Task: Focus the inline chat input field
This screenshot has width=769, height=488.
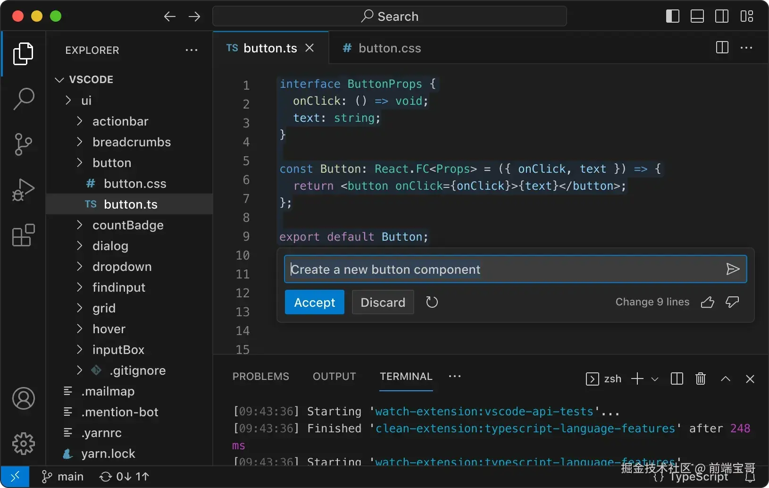Action: click(472, 269)
